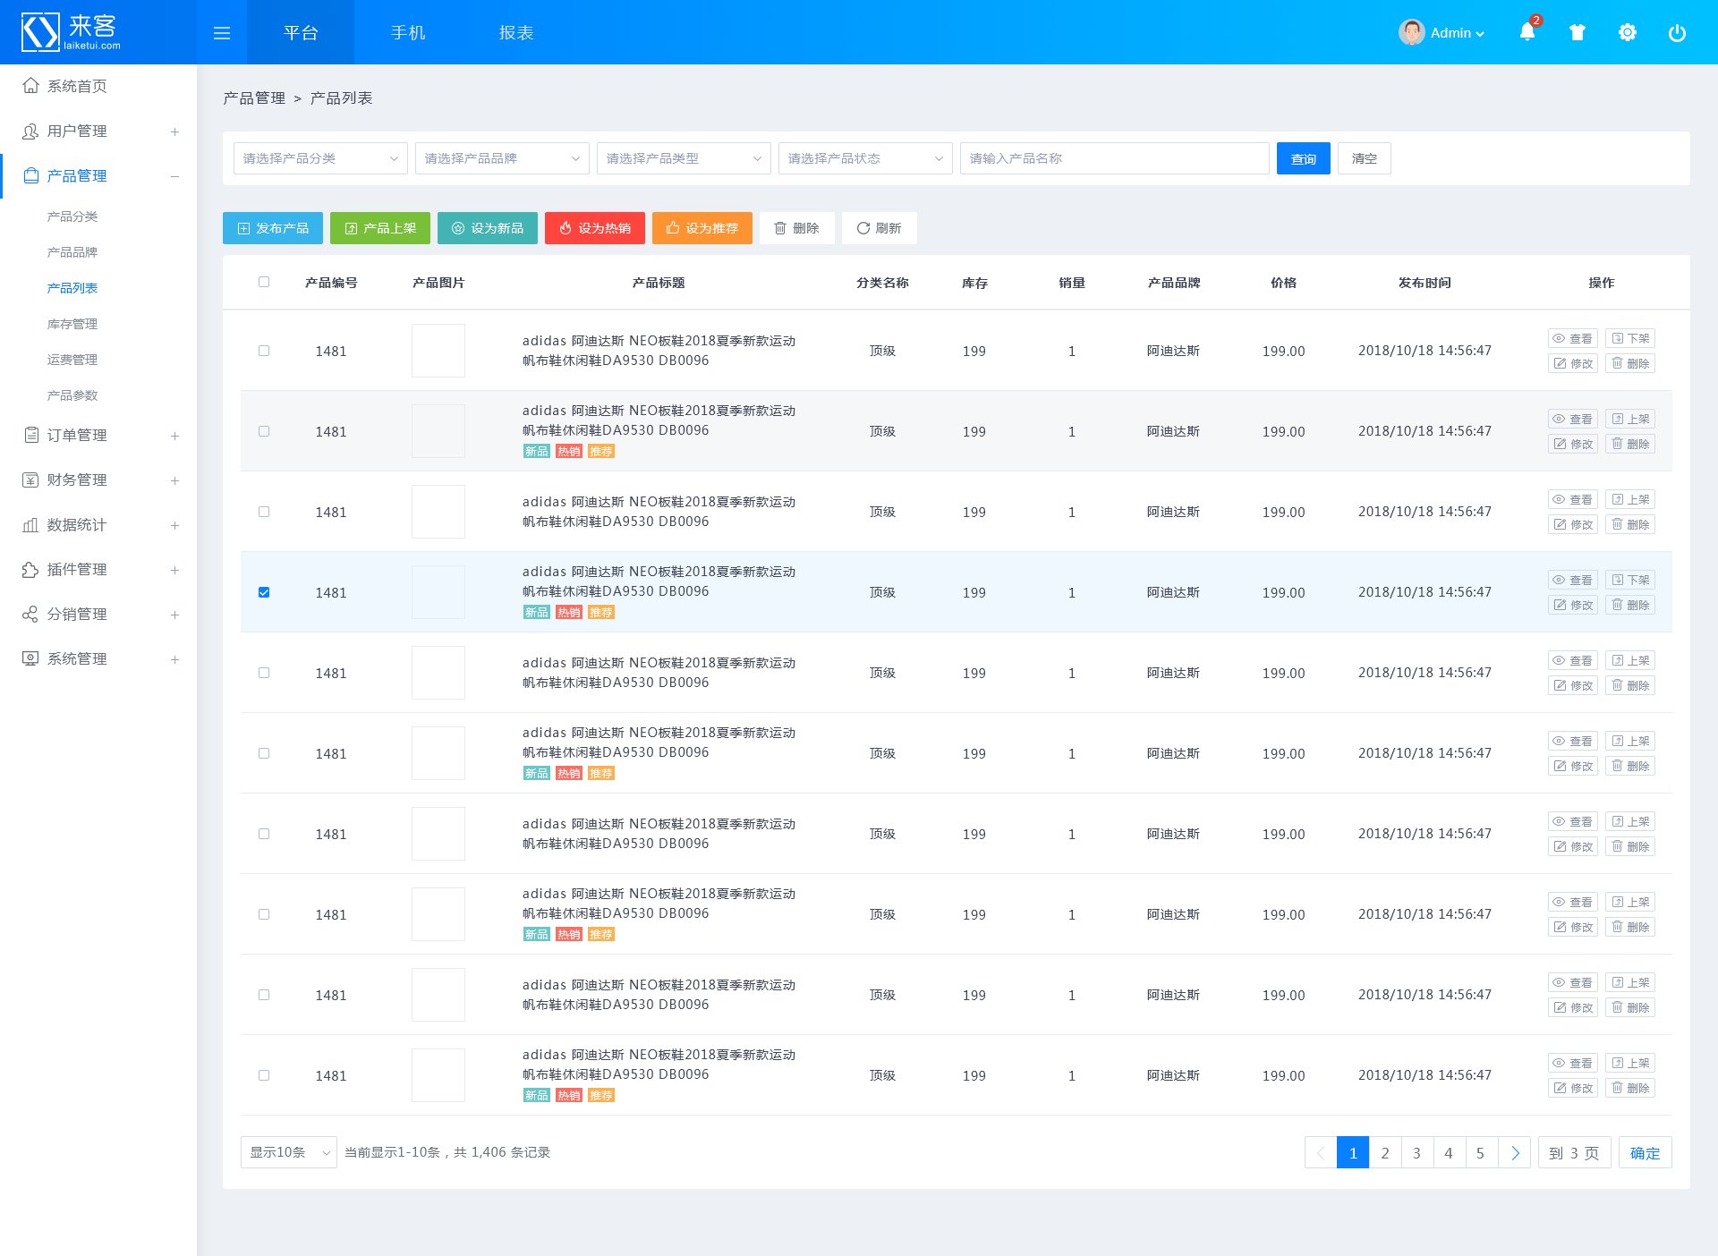Screen dimensions: 1718x1256
Task: Click the t-shirt theme icon
Action: (1578, 33)
